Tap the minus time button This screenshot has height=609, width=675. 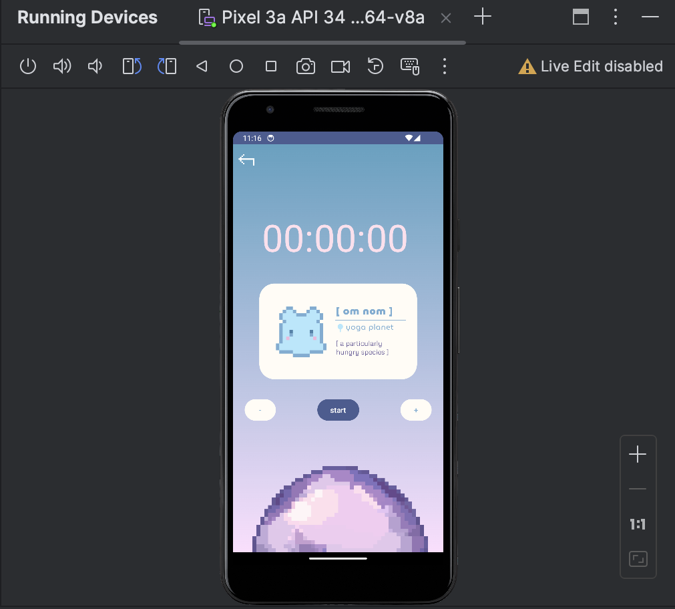(260, 410)
